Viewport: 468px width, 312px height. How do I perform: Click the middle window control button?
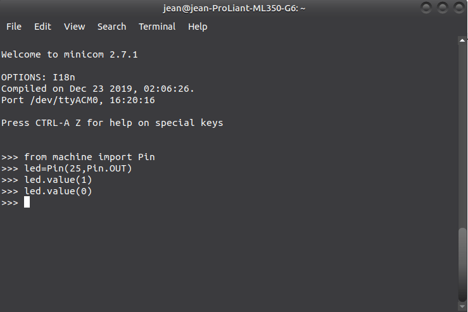(x=443, y=8)
